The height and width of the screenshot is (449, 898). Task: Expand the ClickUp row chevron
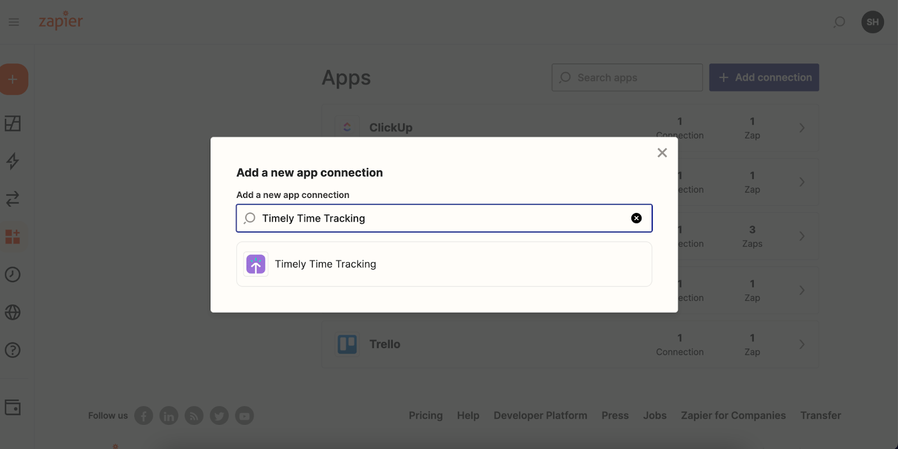(x=802, y=128)
